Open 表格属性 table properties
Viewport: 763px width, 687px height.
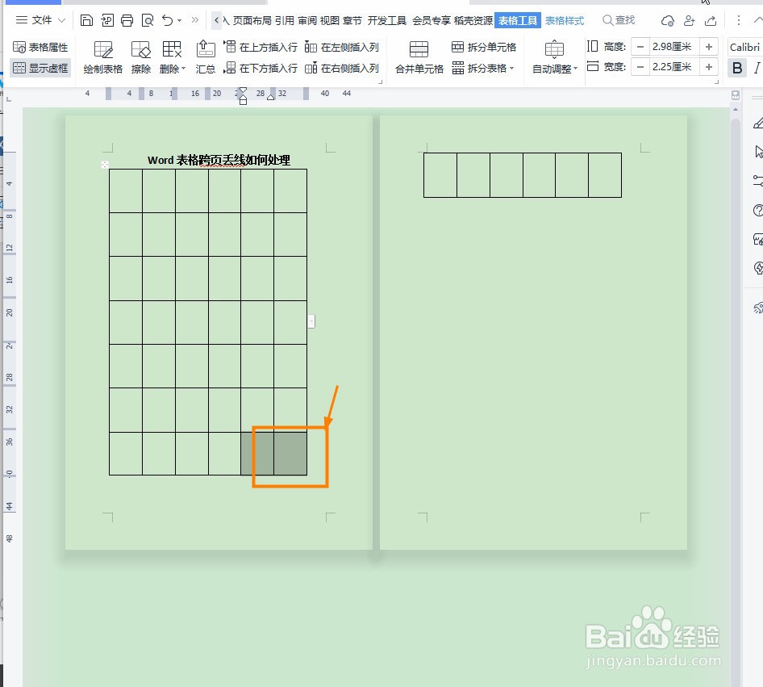[x=40, y=48]
